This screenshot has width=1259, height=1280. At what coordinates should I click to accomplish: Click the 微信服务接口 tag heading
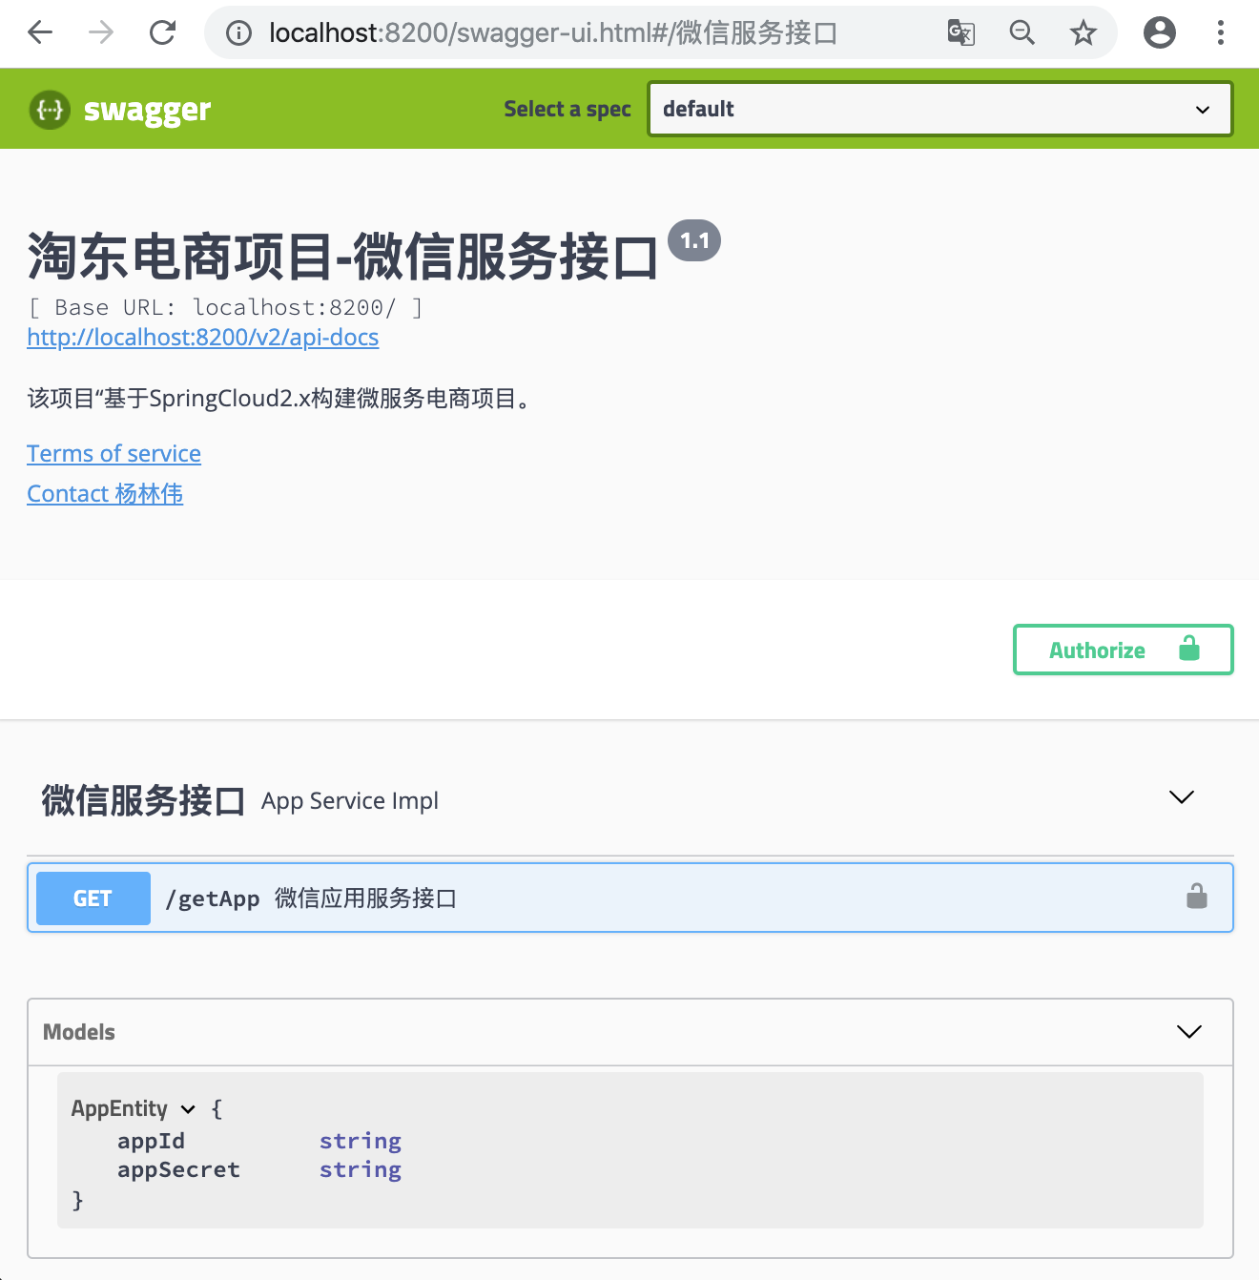click(143, 800)
